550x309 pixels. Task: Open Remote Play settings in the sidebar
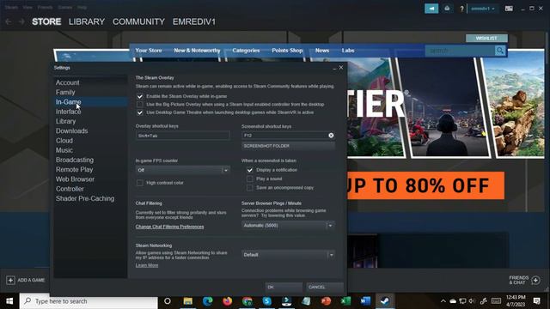click(x=74, y=170)
